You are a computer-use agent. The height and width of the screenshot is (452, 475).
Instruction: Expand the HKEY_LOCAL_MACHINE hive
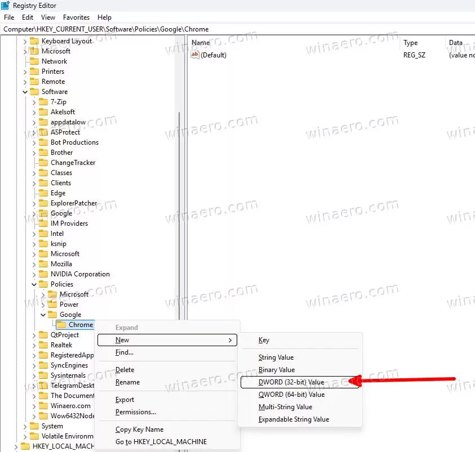(16, 446)
